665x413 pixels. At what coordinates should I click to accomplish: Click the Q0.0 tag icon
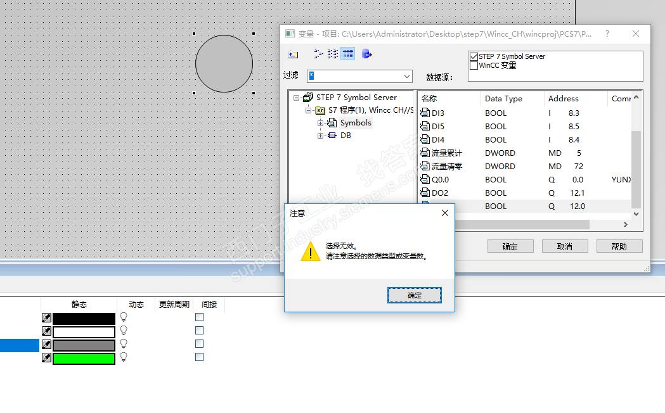[x=425, y=179]
